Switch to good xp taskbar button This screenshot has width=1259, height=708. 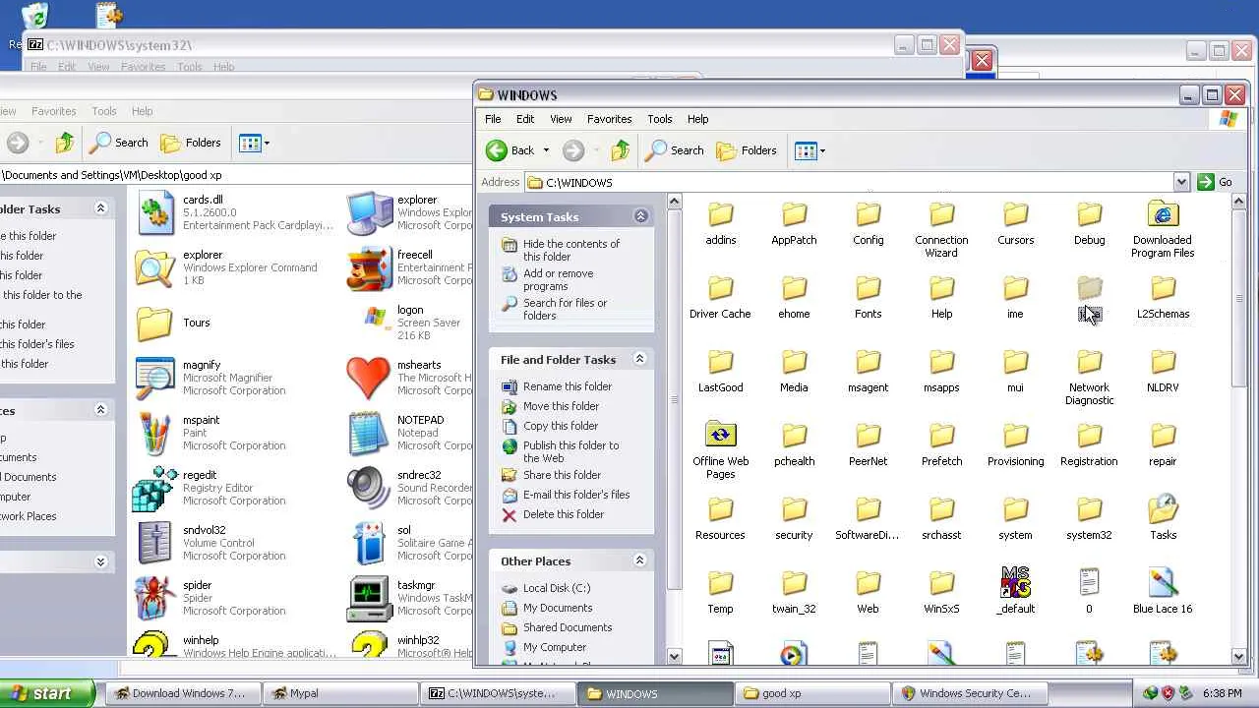tap(814, 693)
